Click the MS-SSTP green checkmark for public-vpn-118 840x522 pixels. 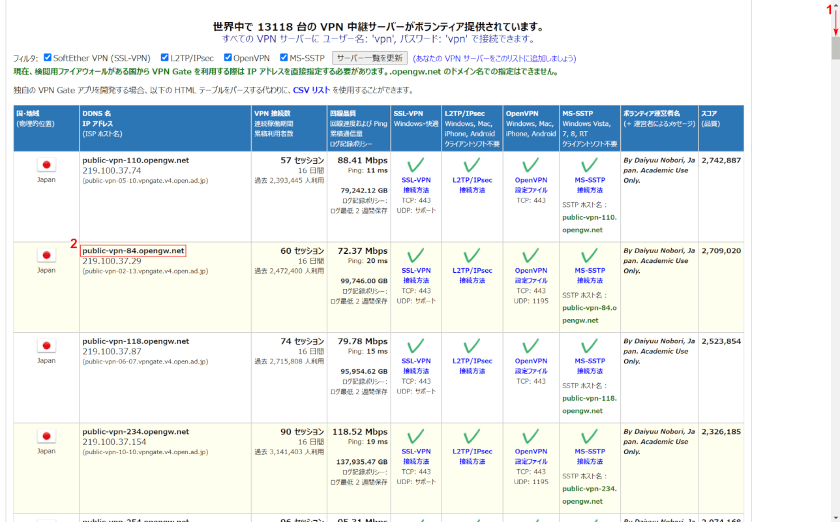click(x=589, y=346)
